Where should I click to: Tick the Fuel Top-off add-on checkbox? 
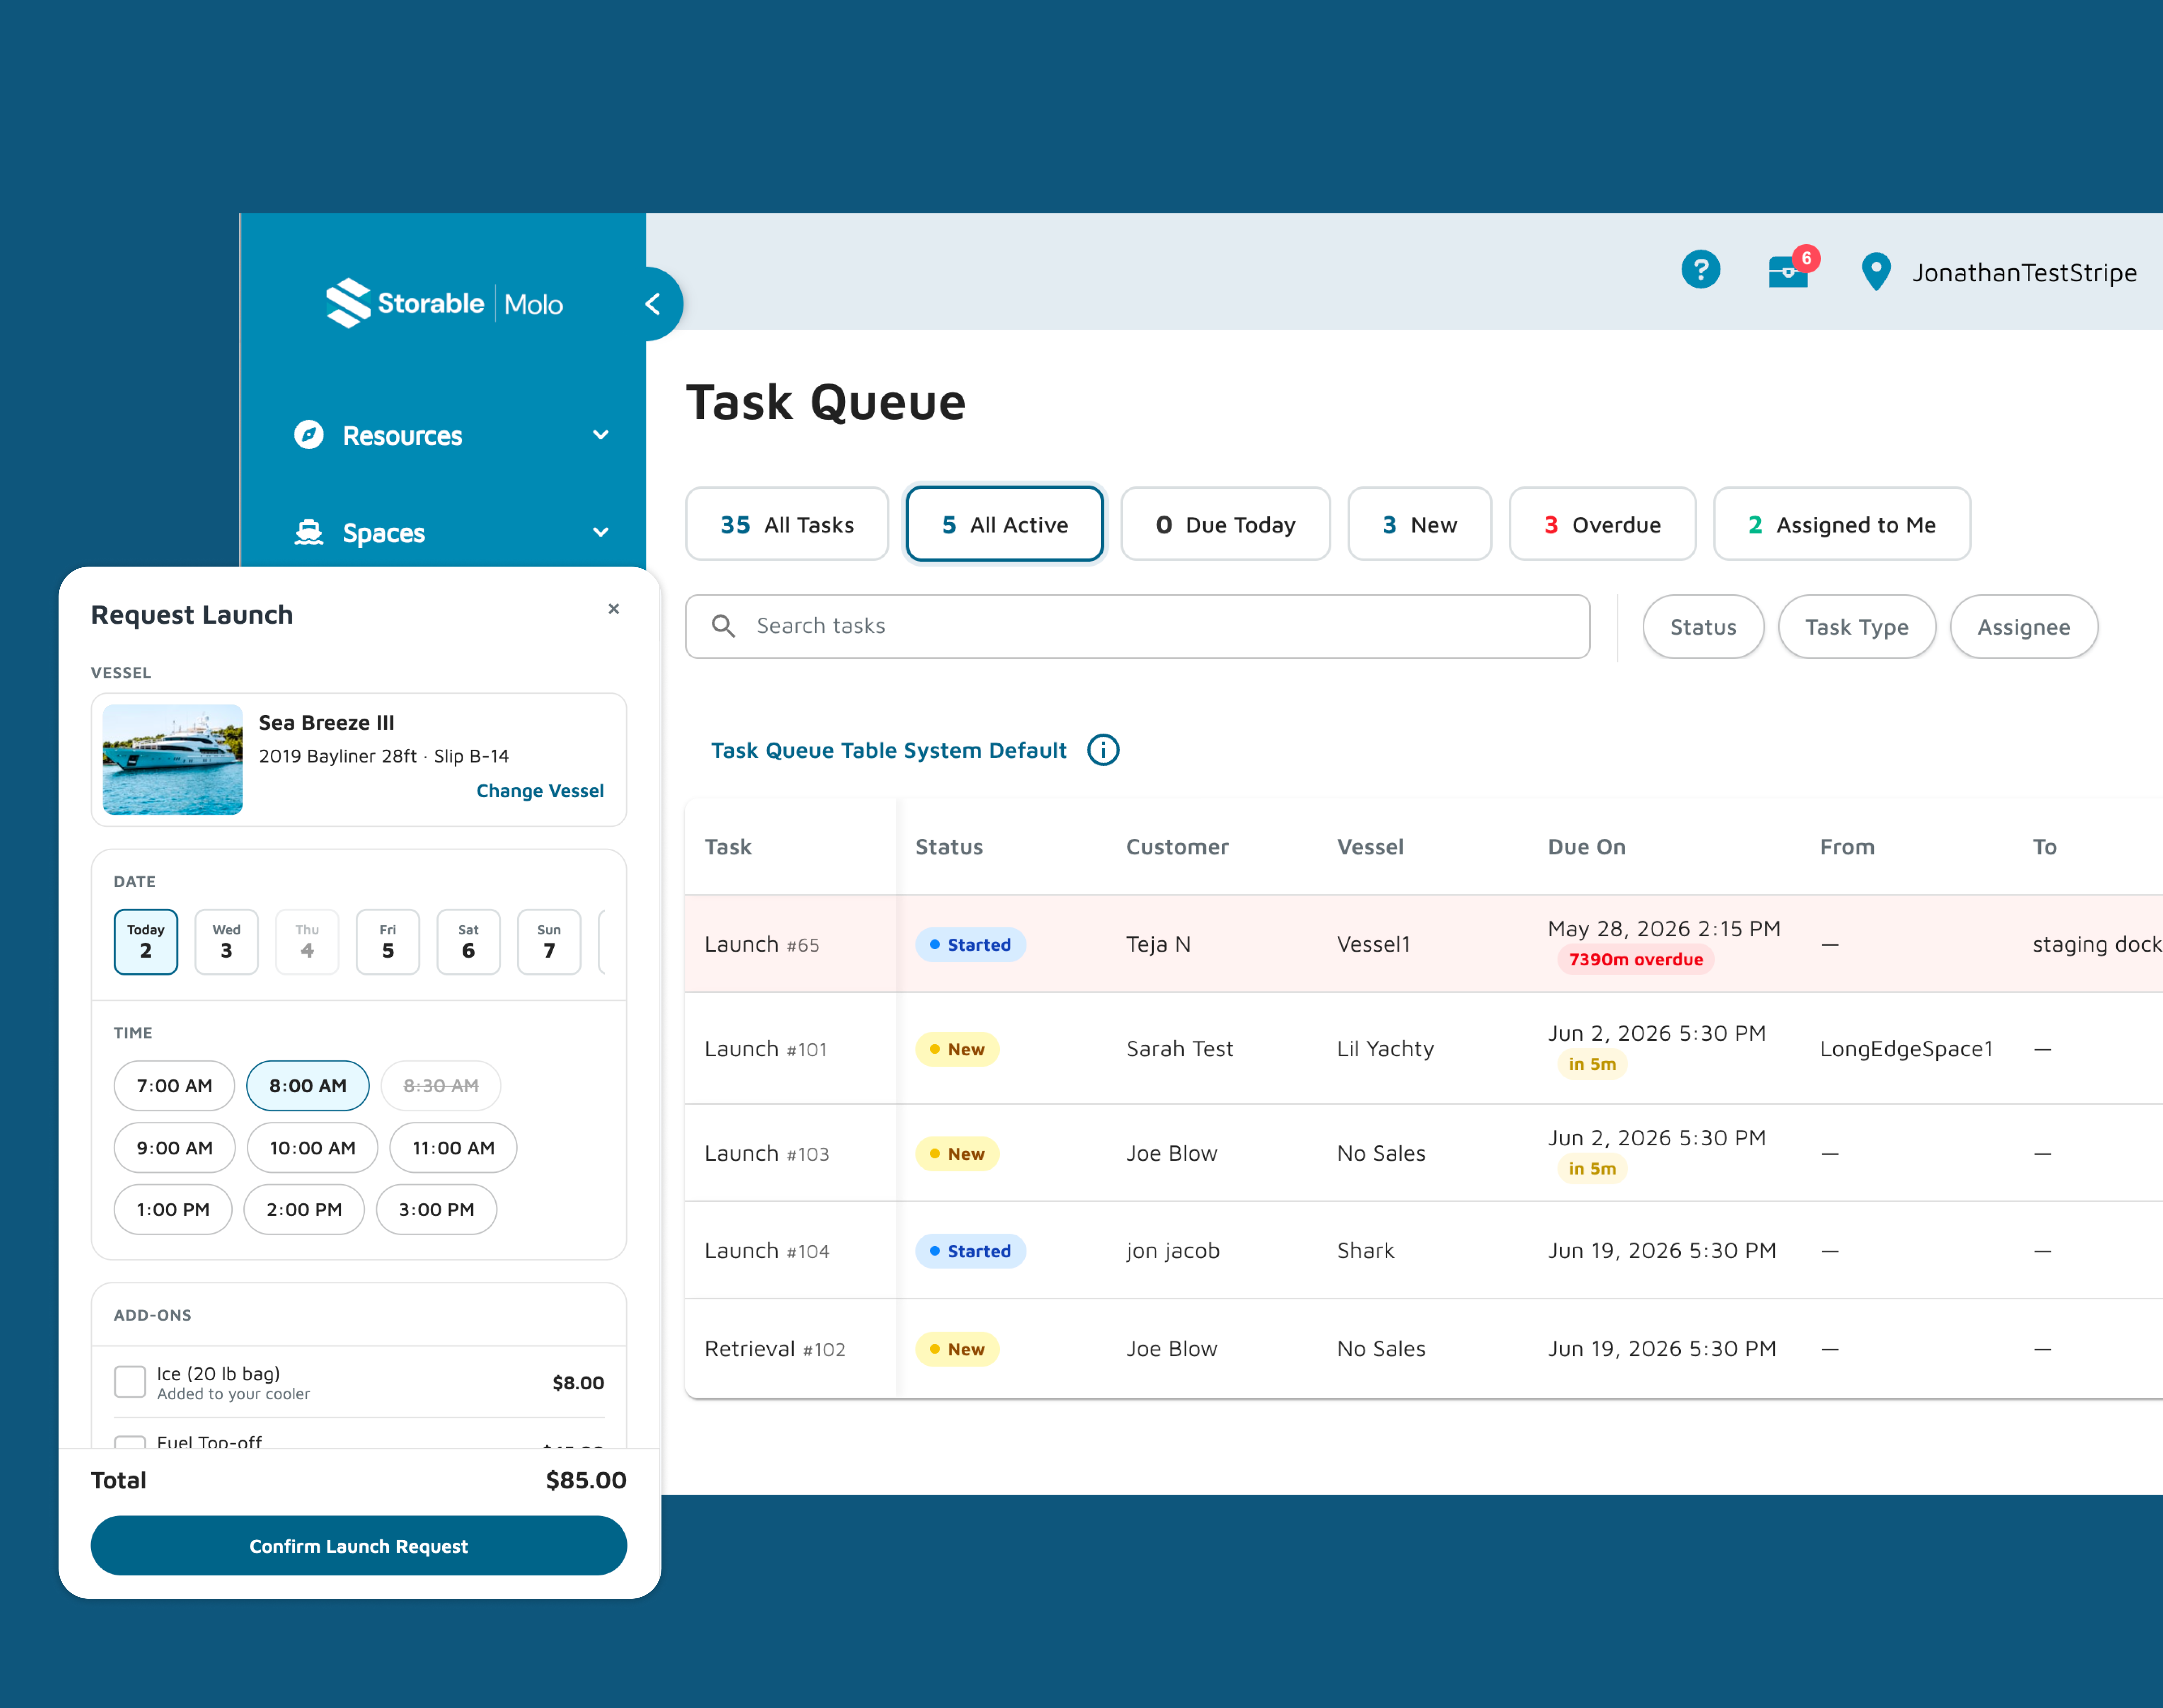(x=130, y=1442)
